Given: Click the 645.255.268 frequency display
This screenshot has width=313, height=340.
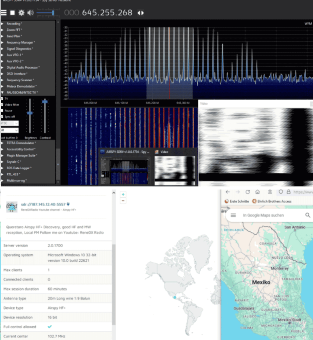Looking at the screenshot, I should pos(107,13).
